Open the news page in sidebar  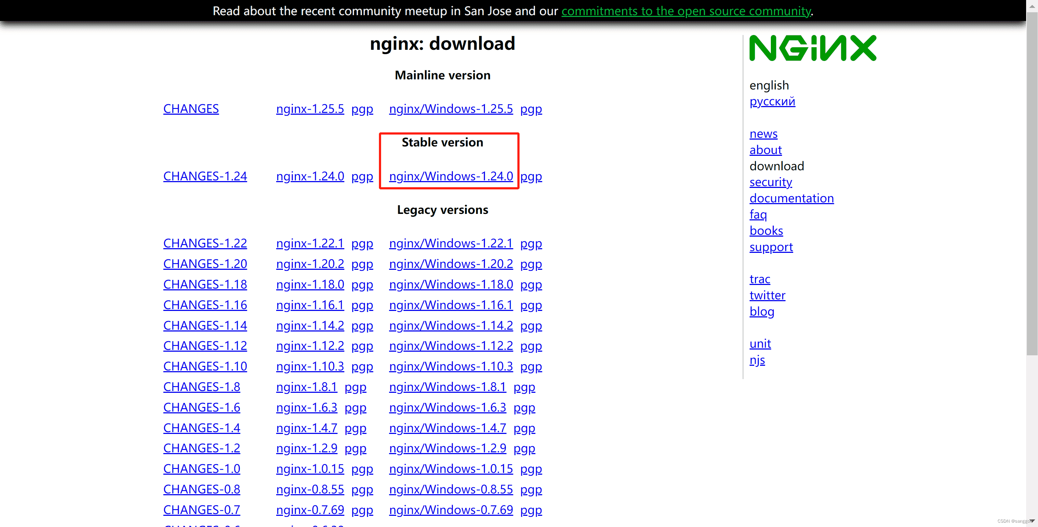[x=763, y=133]
